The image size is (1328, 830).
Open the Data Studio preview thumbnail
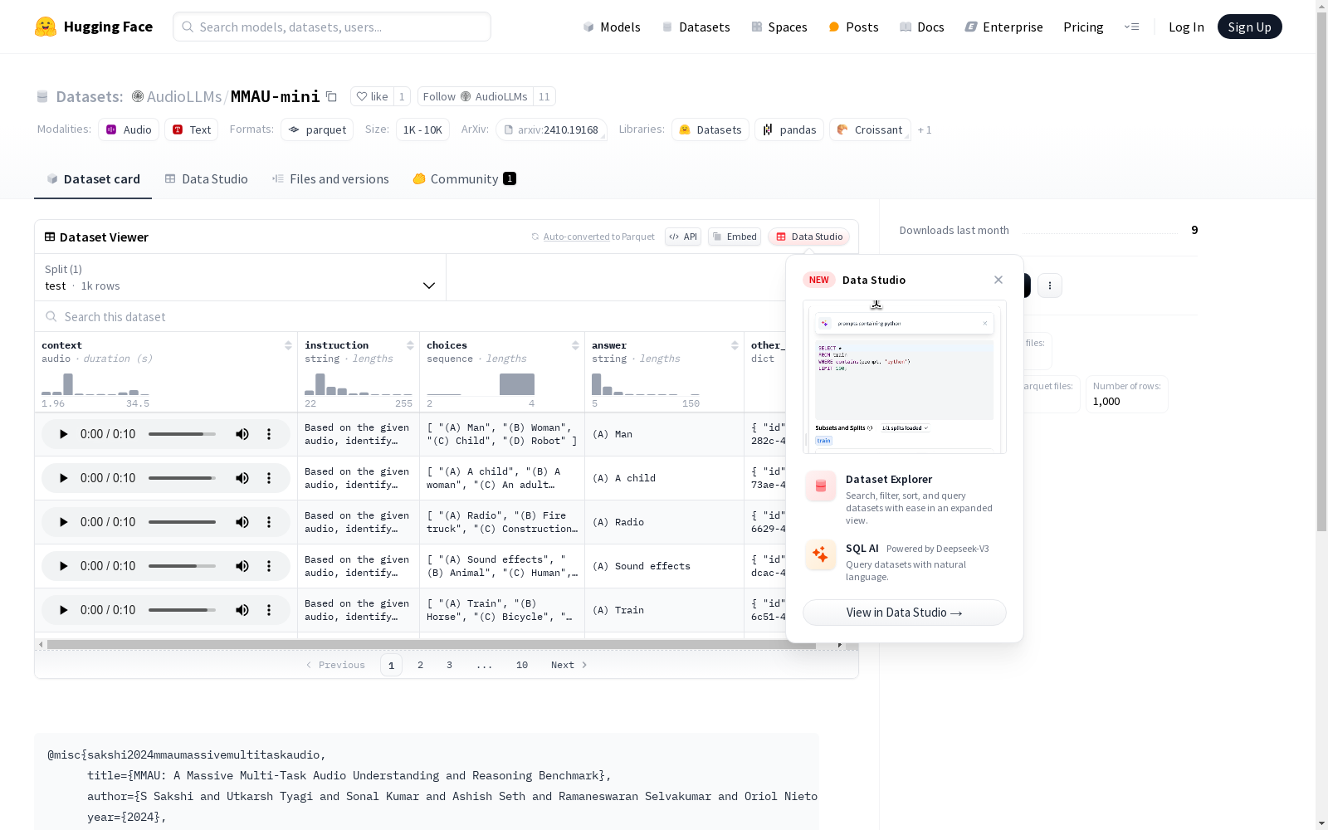click(905, 377)
